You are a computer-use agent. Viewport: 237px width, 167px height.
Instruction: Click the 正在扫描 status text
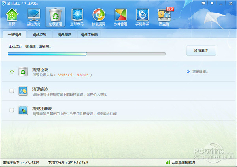[x=200, y=72]
